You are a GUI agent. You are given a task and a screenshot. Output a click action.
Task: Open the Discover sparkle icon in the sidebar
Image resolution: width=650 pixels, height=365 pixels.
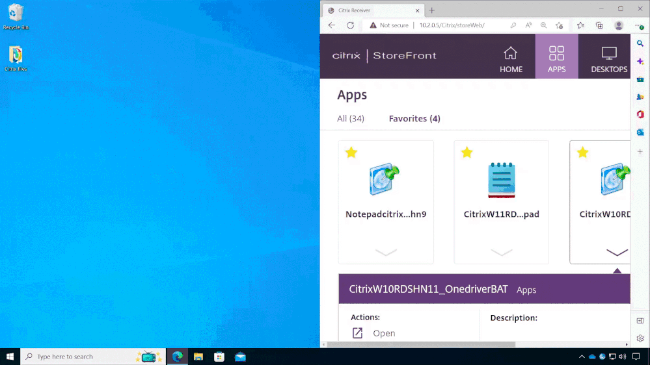point(640,61)
